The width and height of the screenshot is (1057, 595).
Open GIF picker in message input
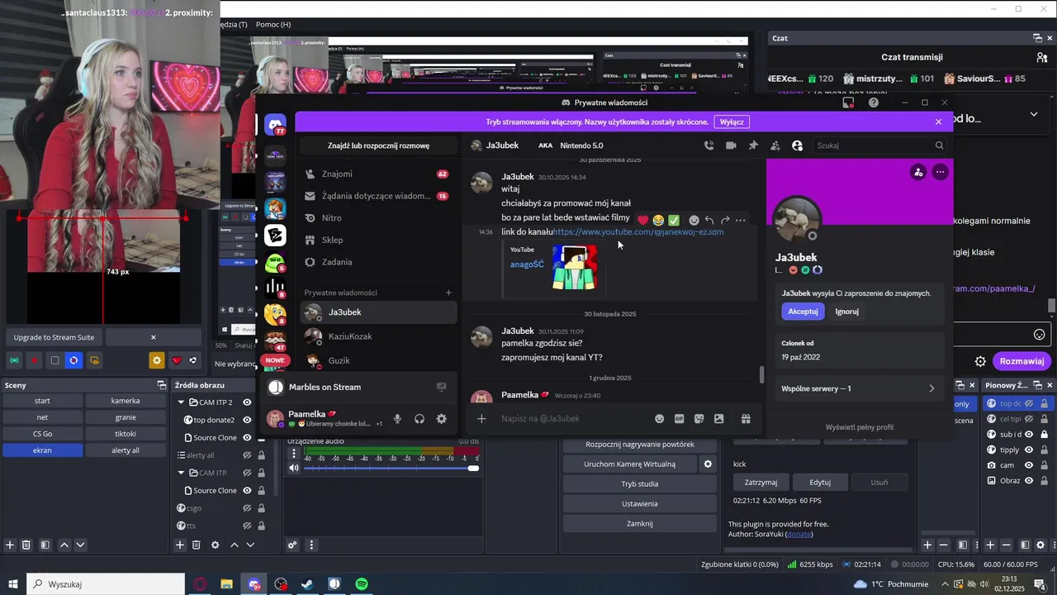coord(679,419)
